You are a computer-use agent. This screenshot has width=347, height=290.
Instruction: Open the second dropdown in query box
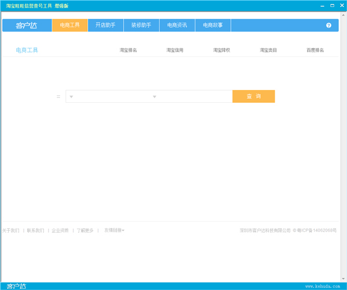coord(154,96)
